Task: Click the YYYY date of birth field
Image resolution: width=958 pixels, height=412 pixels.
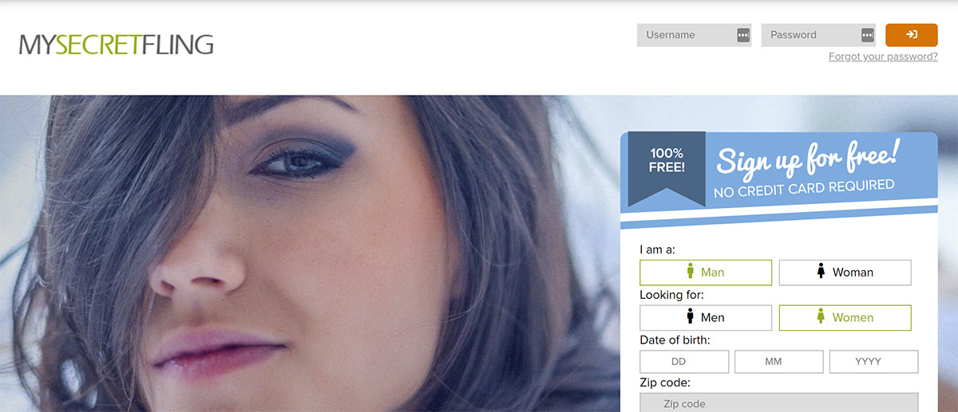Action: (x=873, y=362)
